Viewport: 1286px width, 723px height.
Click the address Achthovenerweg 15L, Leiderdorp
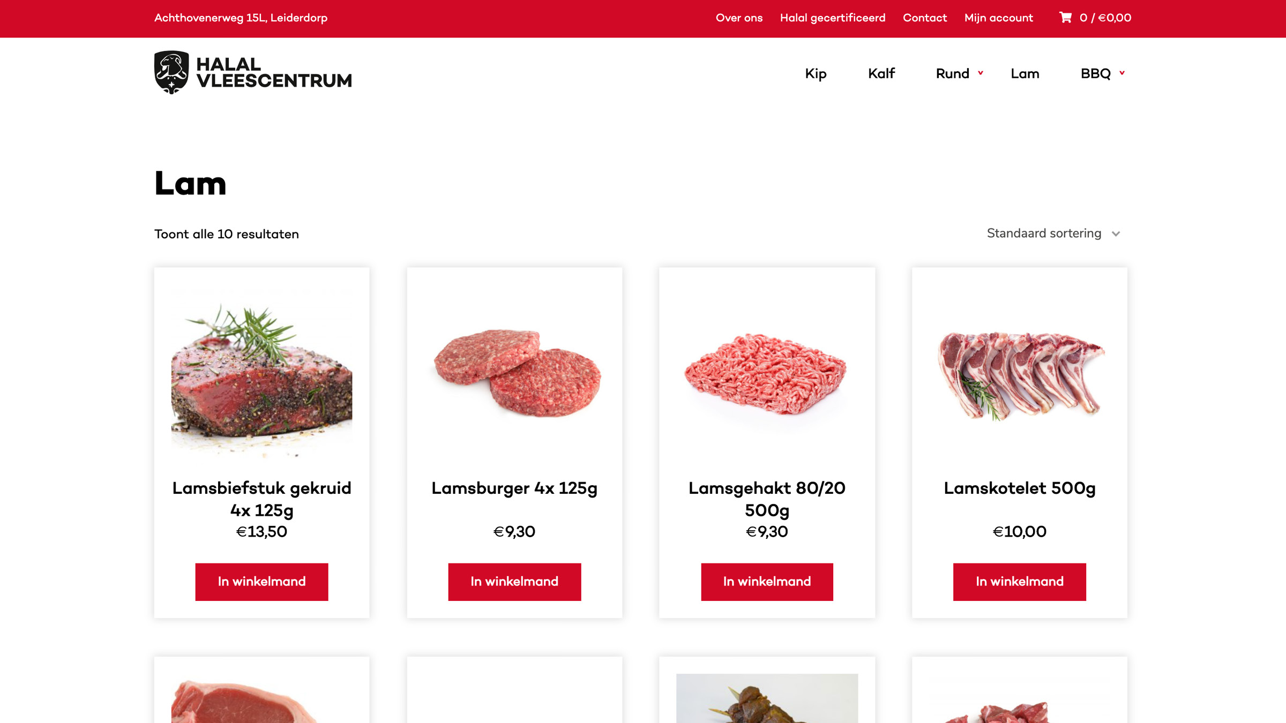pyautogui.click(x=241, y=18)
